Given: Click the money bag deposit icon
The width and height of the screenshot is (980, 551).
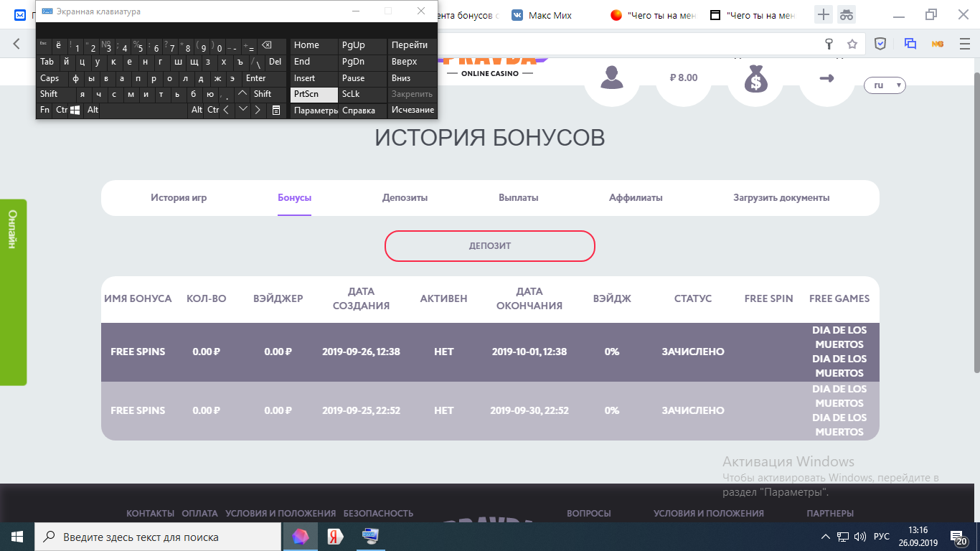Looking at the screenshot, I should (x=755, y=77).
